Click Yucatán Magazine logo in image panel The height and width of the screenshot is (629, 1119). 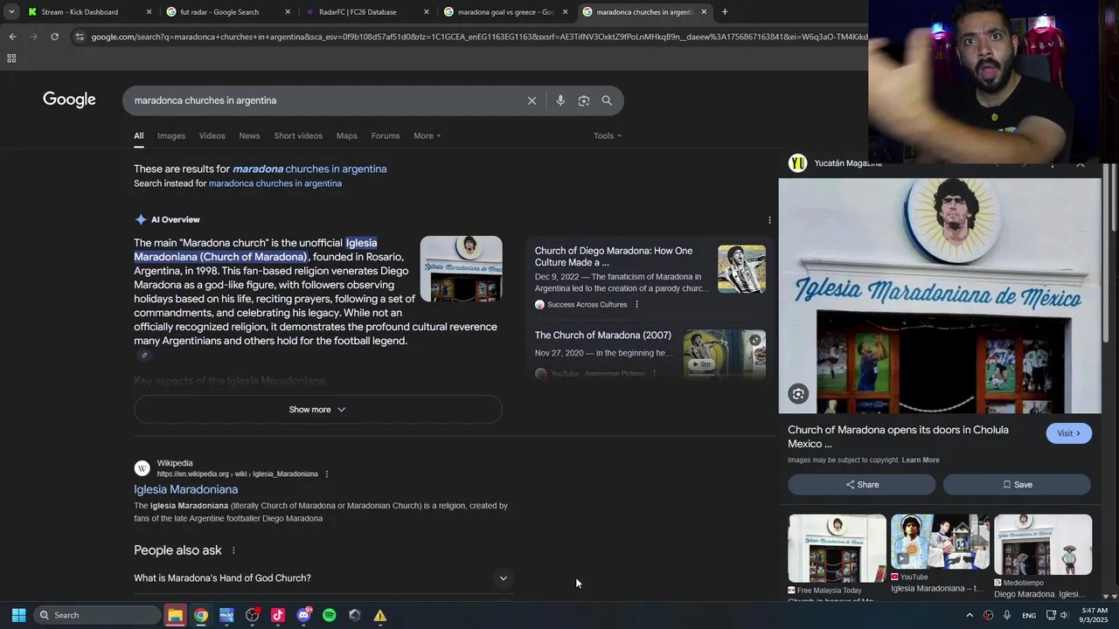797,163
